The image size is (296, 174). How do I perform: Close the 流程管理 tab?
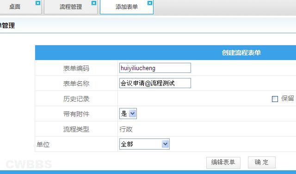[x=94, y=3]
